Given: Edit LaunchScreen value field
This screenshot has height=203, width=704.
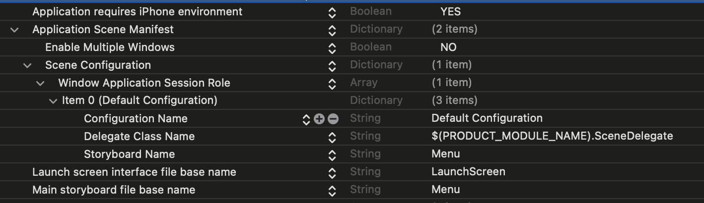Looking at the screenshot, I should pyautogui.click(x=468, y=172).
